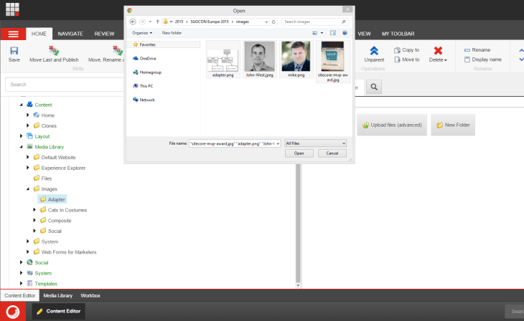Select the Adapter folder in tree
This screenshot has height=321, width=524.
[x=52, y=199]
